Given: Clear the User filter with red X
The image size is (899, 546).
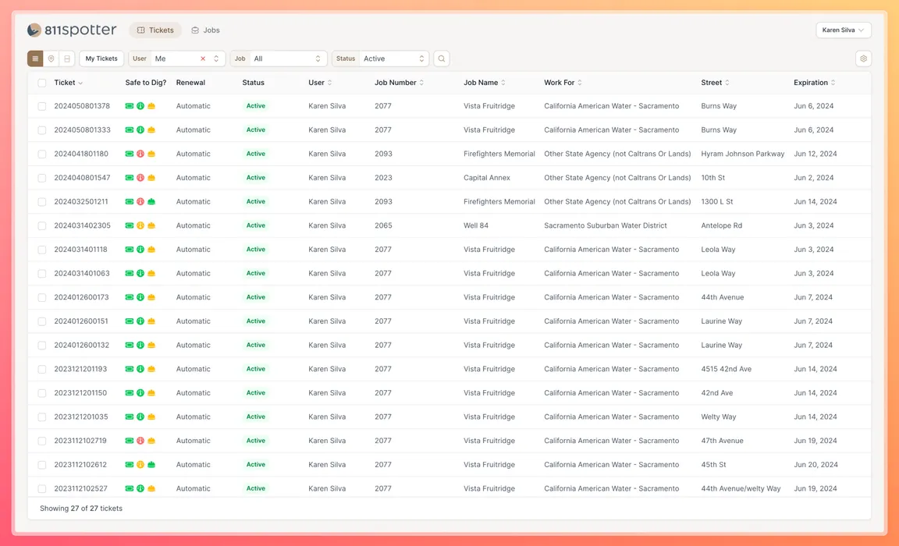Looking at the screenshot, I should click(203, 58).
